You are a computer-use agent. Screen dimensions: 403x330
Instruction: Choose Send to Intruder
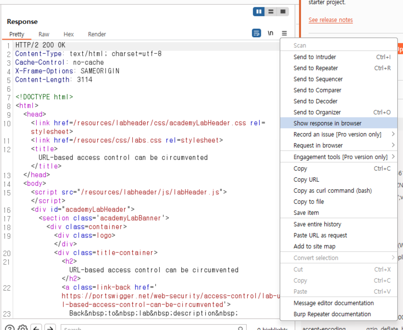click(x=339, y=57)
